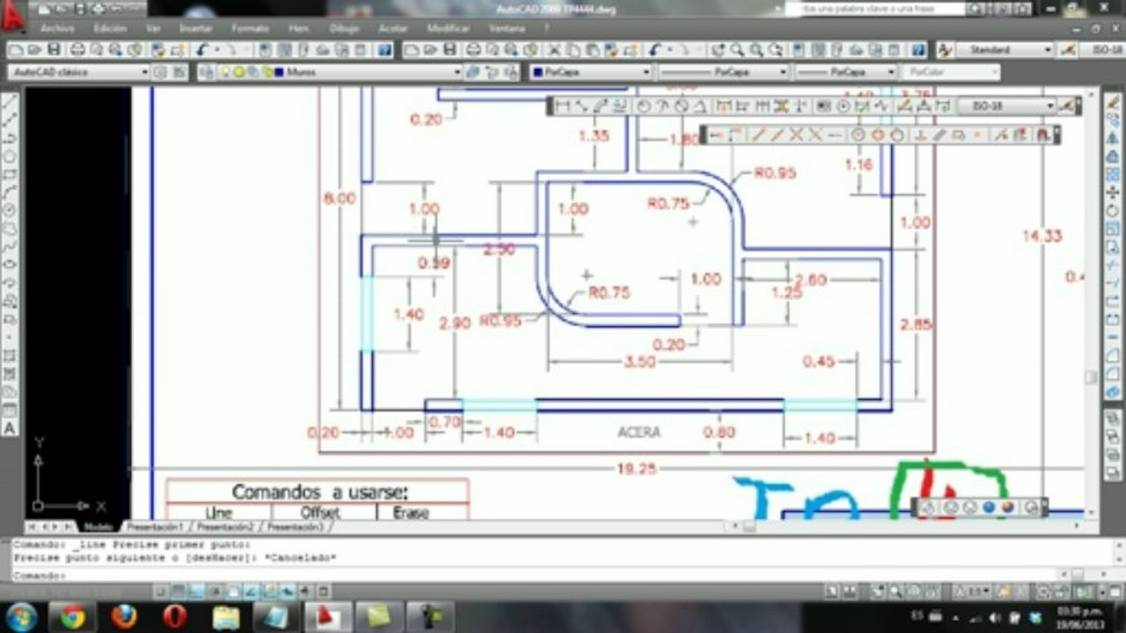1126x633 pixels.
Task: Click the Save icon in the top-left toolbar
Action: pyautogui.click(x=55, y=50)
